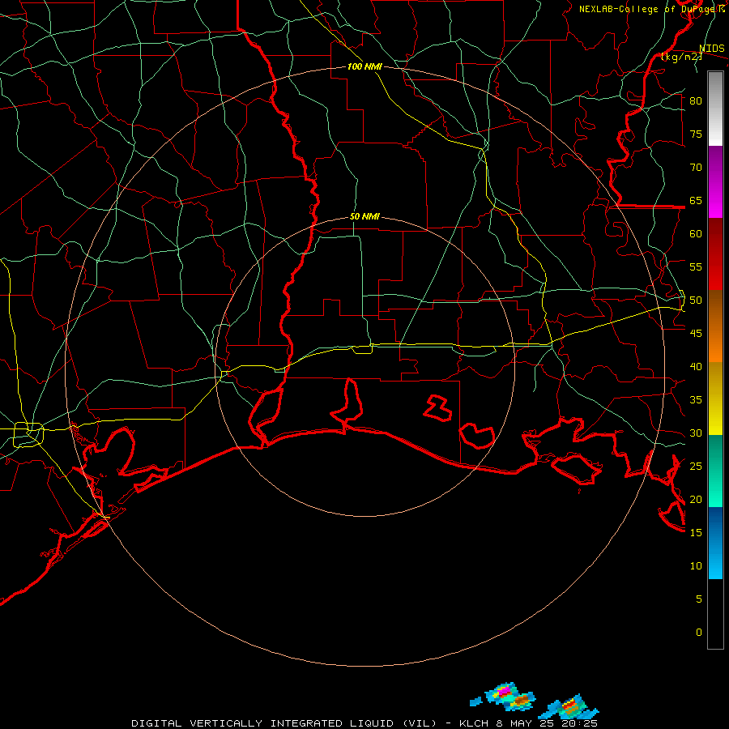The height and width of the screenshot is (729, 729).
Task: Click the 75 value on the scale
Action: (x=696, y=134)
